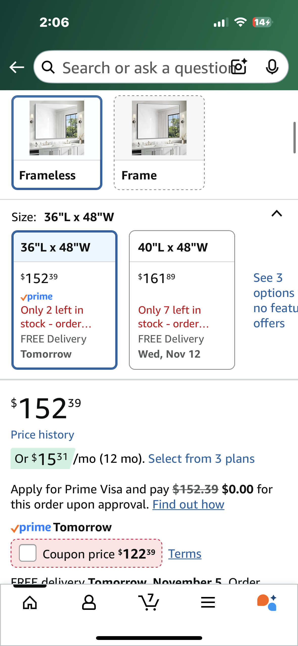Choose the 36"L x 48"W size
The image size is (298, 646).
tap(64, 300)
